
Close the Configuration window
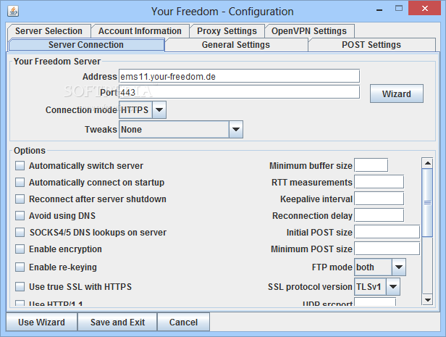pyautogui.click(x=425, y=8)
